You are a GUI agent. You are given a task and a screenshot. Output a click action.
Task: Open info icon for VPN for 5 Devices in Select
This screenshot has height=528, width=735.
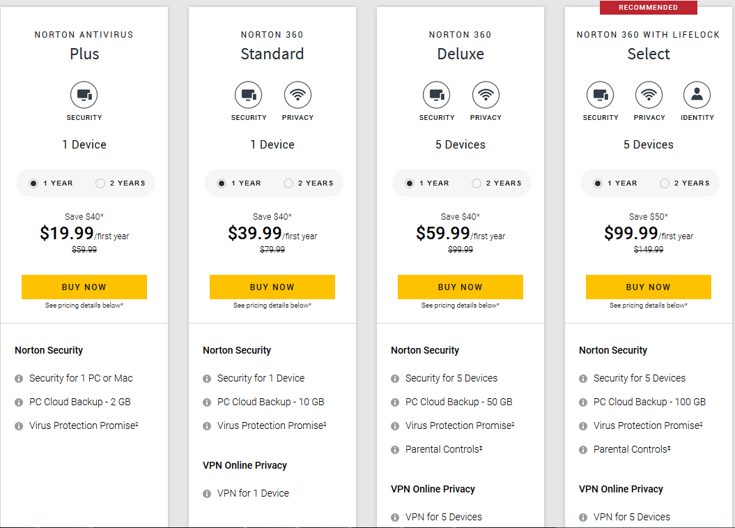click(x=583, y=518)
